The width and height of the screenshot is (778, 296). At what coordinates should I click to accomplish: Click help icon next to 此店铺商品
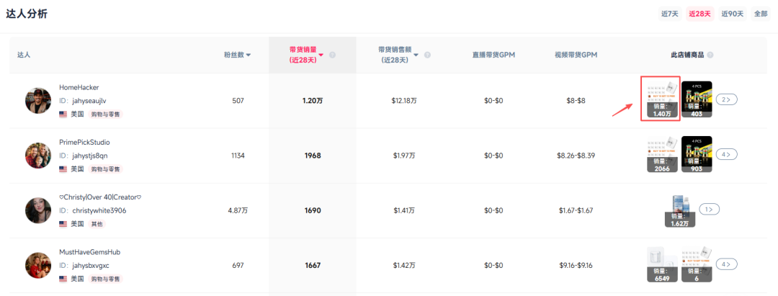pos(710,55)
